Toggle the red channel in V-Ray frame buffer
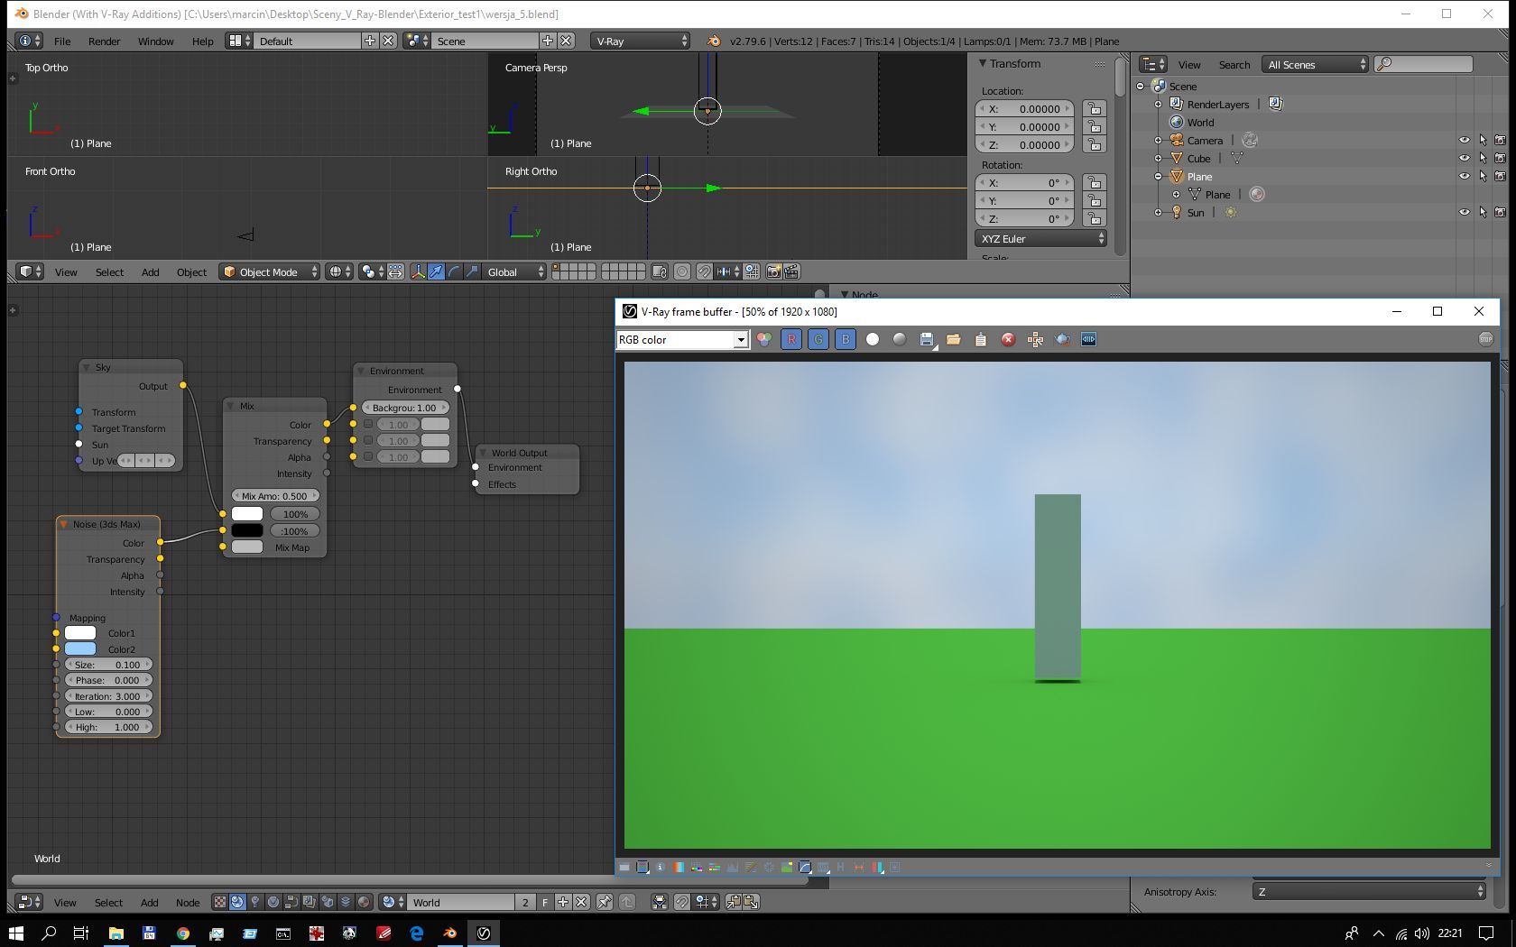The image size is (1516, 947). point(790,339)
